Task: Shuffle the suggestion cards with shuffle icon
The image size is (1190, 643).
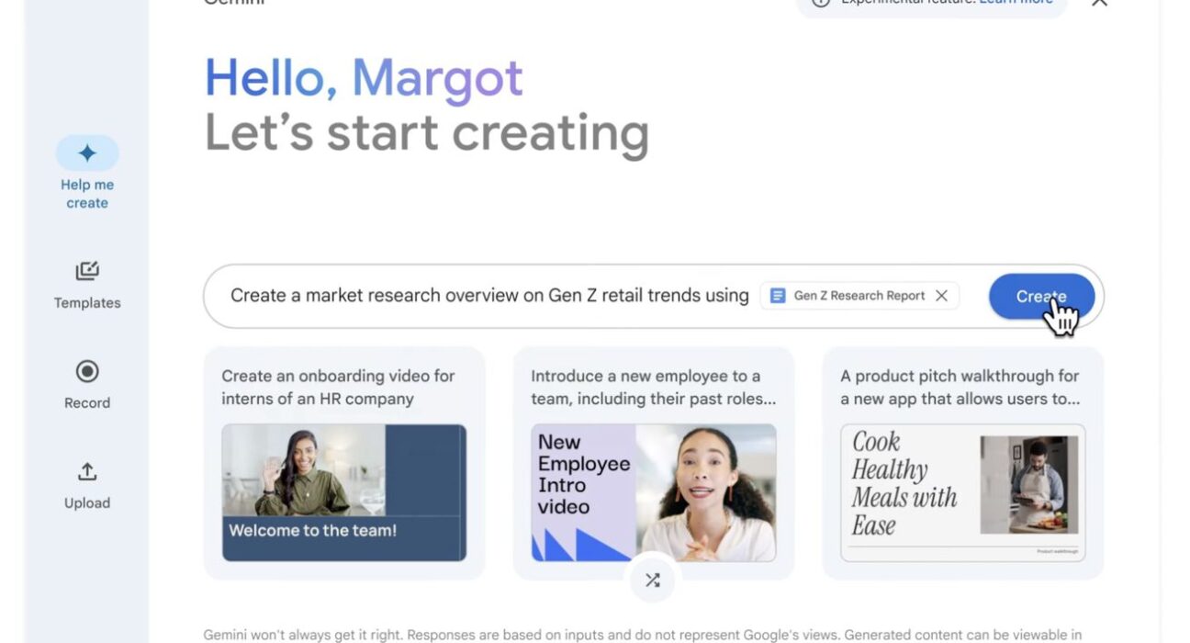Action: tap(653, 580)
